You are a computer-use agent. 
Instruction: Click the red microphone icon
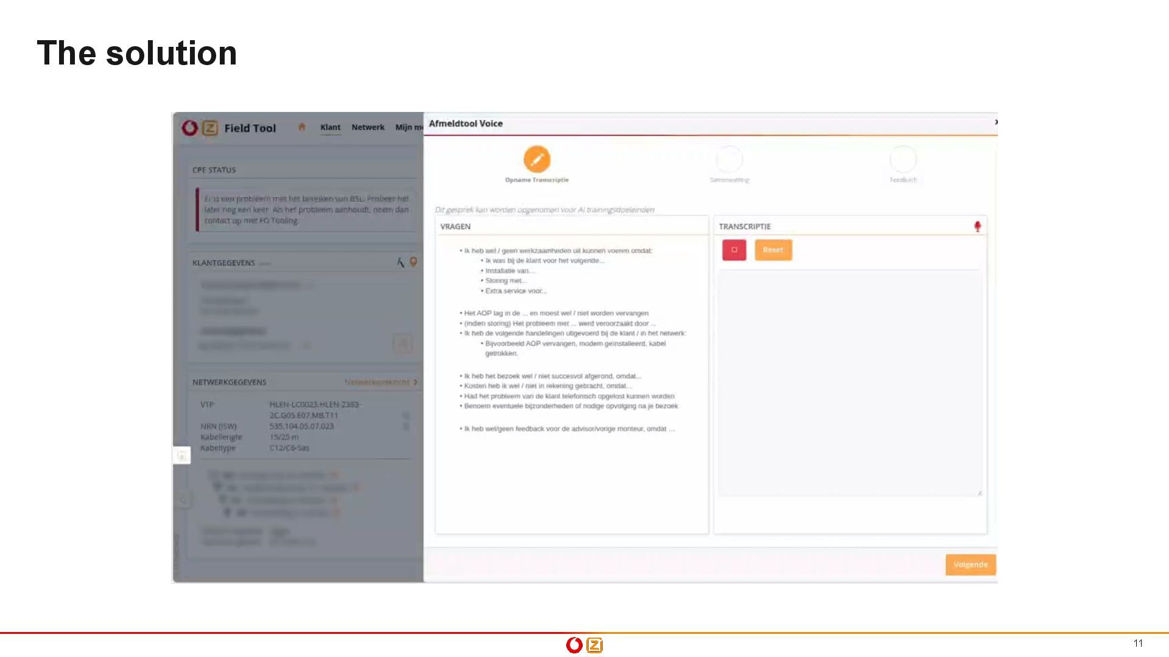point(977,226)
